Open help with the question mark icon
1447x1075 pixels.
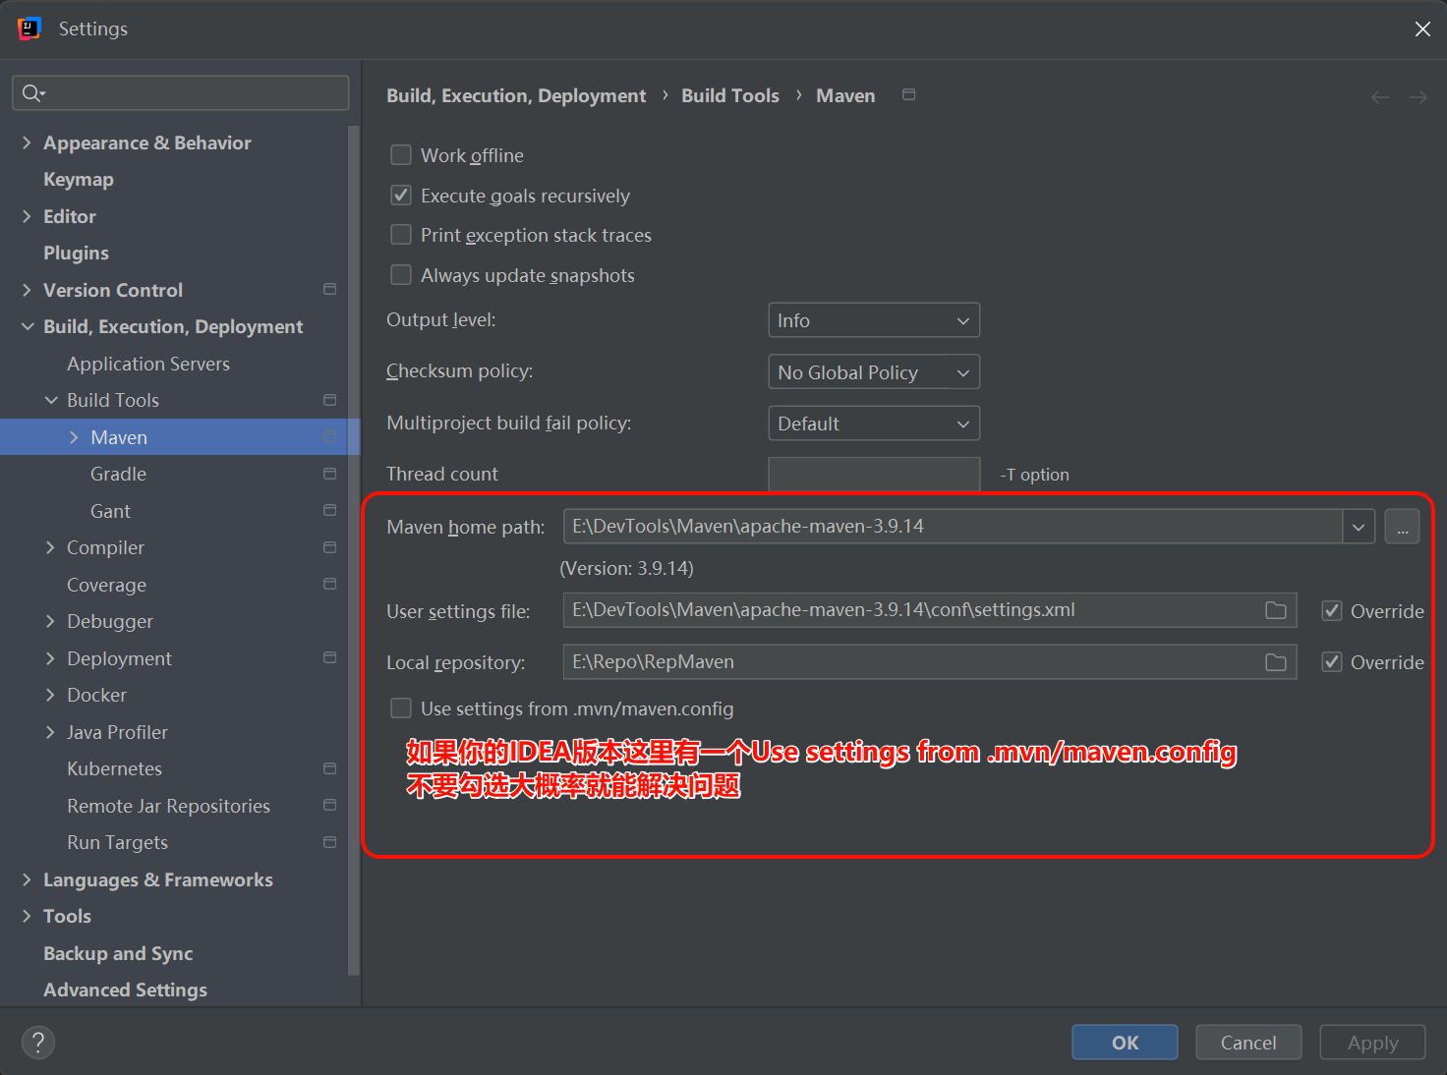coord(38,1043)
